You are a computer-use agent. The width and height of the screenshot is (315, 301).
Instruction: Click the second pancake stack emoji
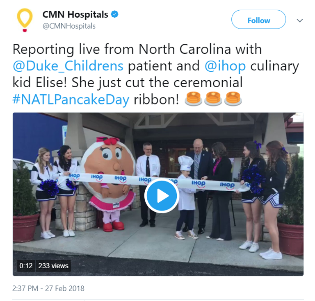coord(213,98)
